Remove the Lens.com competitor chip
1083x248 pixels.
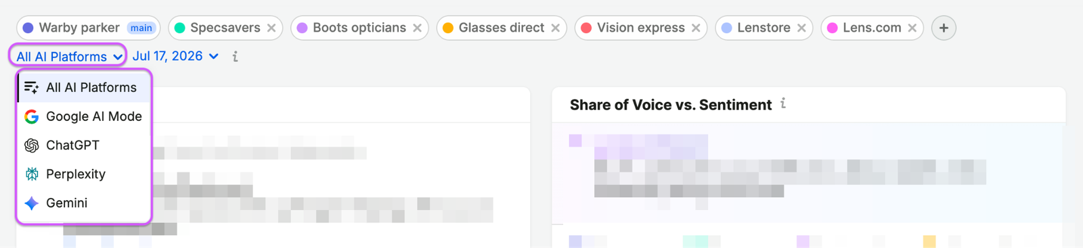coord(912,28)
